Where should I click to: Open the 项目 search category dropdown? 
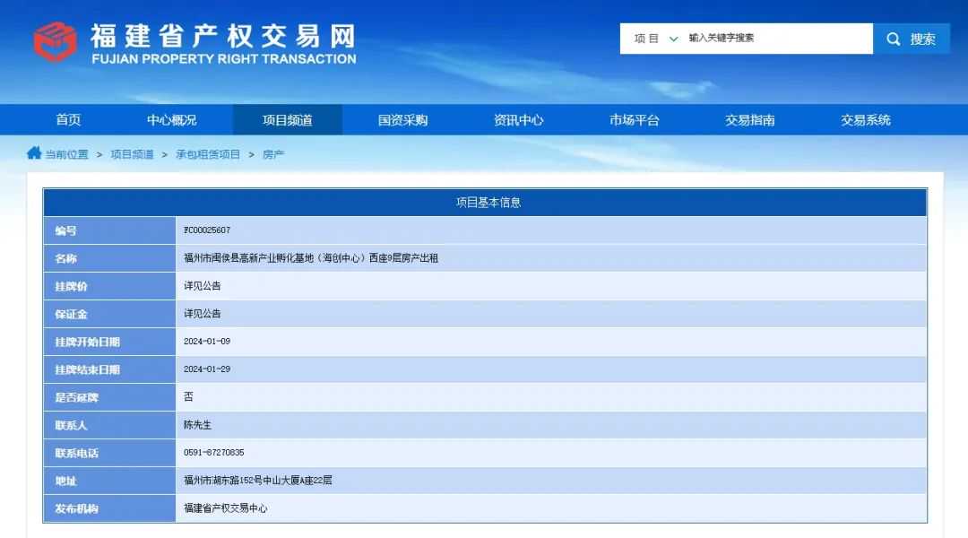tap(655, 39)
